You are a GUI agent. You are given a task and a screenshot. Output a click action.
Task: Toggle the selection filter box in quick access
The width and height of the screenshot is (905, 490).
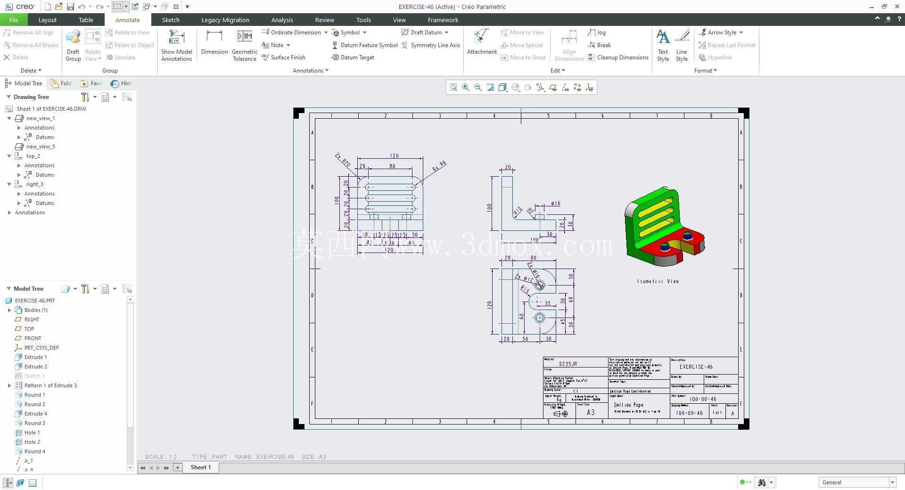(117, 7)
